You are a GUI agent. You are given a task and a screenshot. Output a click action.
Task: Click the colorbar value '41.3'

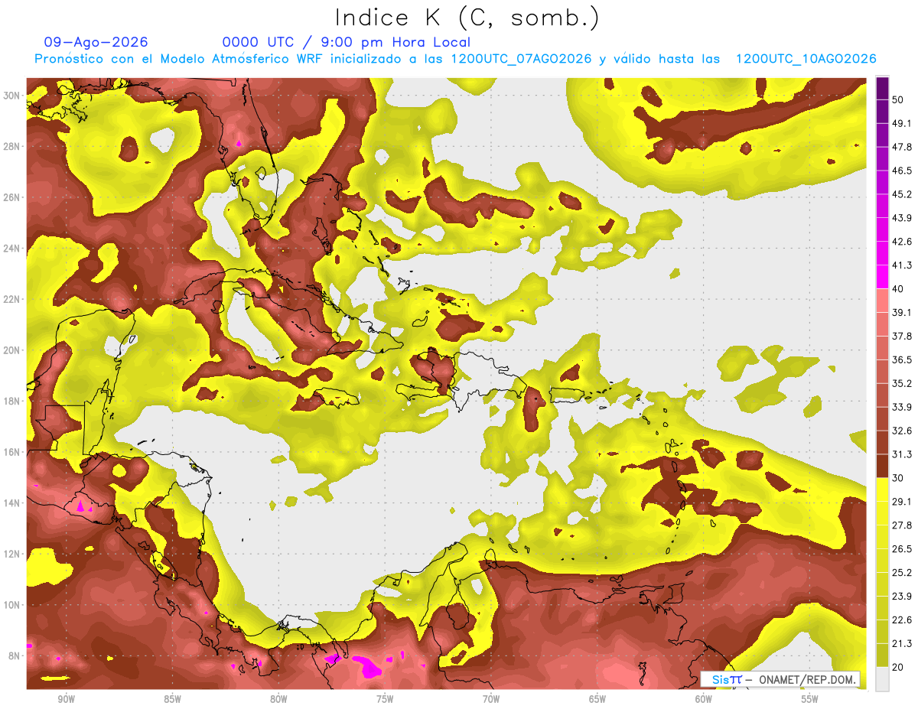903,265
